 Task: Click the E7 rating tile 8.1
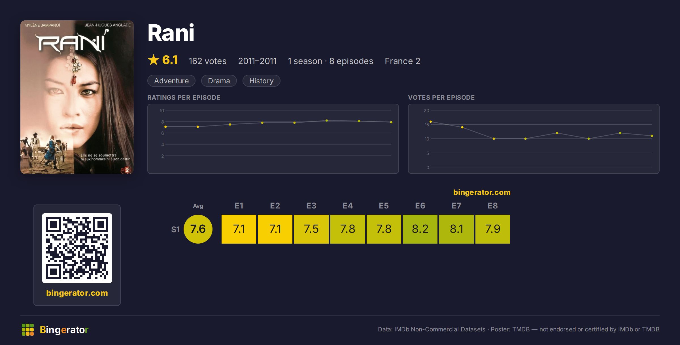click(456, 229)
